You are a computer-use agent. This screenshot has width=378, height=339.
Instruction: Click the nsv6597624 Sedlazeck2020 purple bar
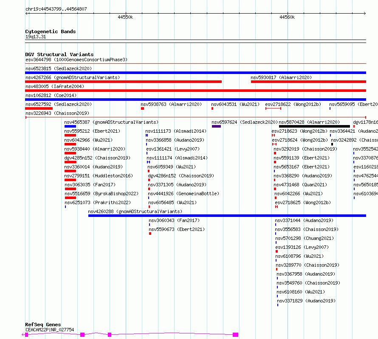point(216,126)
